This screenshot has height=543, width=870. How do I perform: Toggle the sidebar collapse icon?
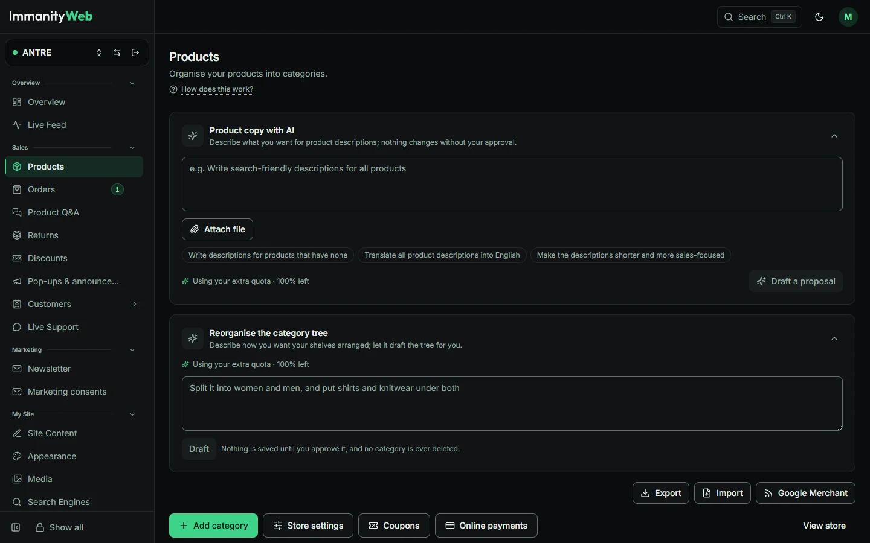click(x=16, y=527)
